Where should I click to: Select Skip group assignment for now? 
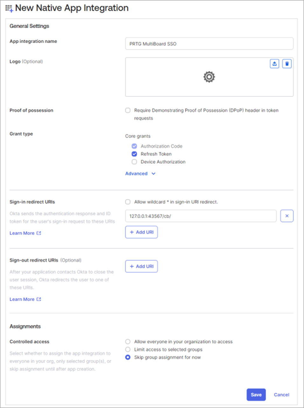point(128,357)
